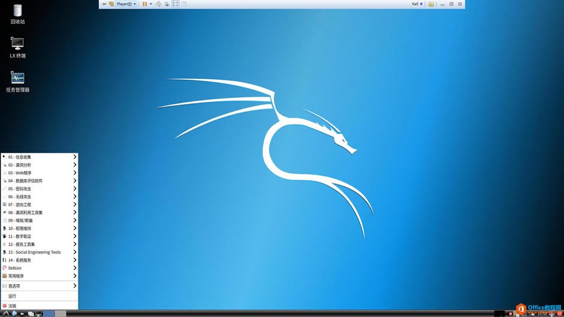Open the 05 - 密码攻击 menu entry
The height and width of the screenshot is (317, 564).
[x=39, y=189]
